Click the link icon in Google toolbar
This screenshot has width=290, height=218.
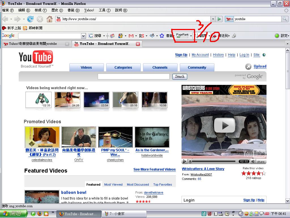click(152, 35)
